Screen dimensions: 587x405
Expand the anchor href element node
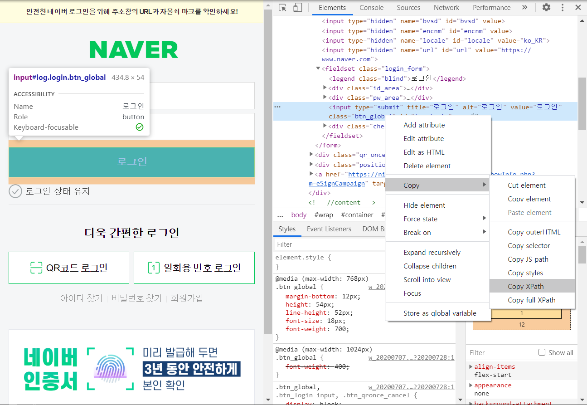click(311, 174)
